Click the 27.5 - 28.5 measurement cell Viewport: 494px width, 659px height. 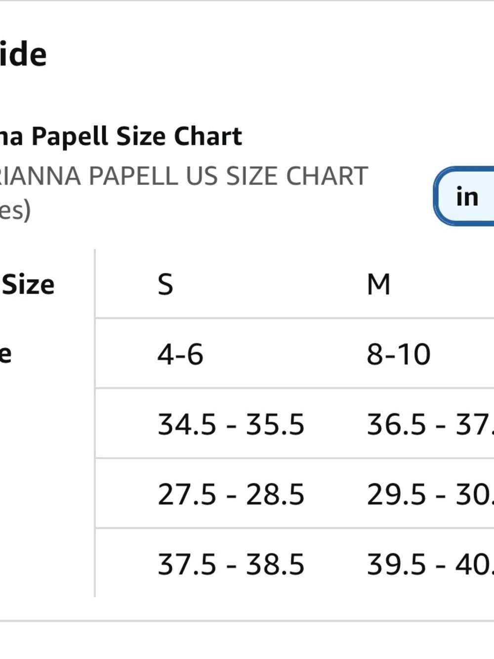coord(231,494)
